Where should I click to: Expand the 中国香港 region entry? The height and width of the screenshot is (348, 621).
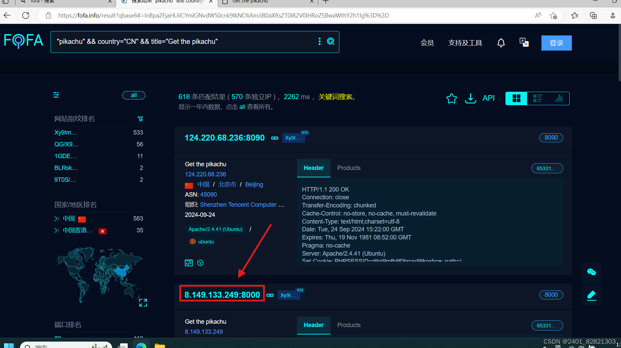tap(57, 231)
